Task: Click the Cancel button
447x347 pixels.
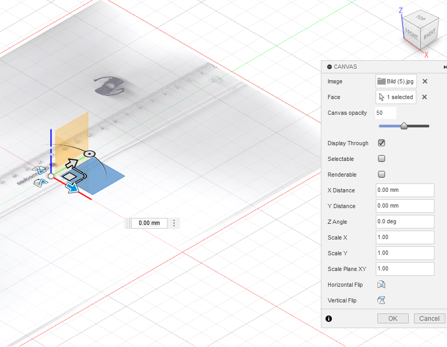Action: pyautogui.click(x=429, y=318)
